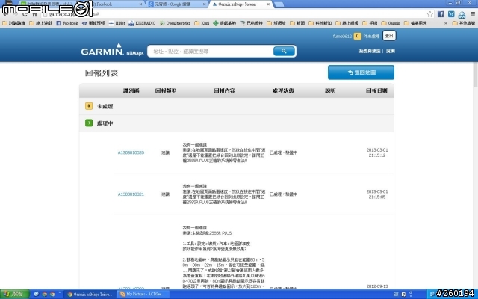Image resolution: width=478 pixels, height=299 pixels.
Task: Switch to the Facebook tab
Action: (x=117, y=4)
